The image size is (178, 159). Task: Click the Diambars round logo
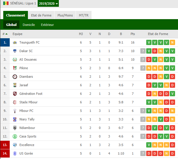[x=15, y=77]
